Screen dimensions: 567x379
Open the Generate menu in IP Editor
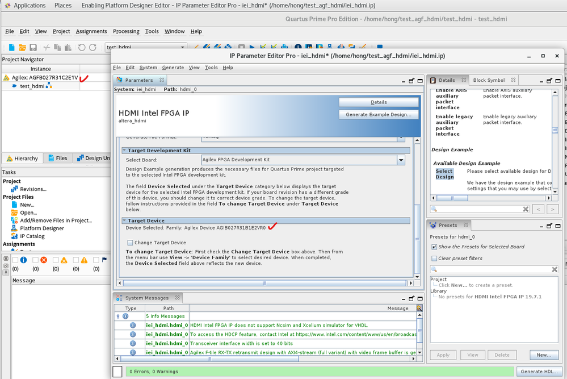(173, 67)
